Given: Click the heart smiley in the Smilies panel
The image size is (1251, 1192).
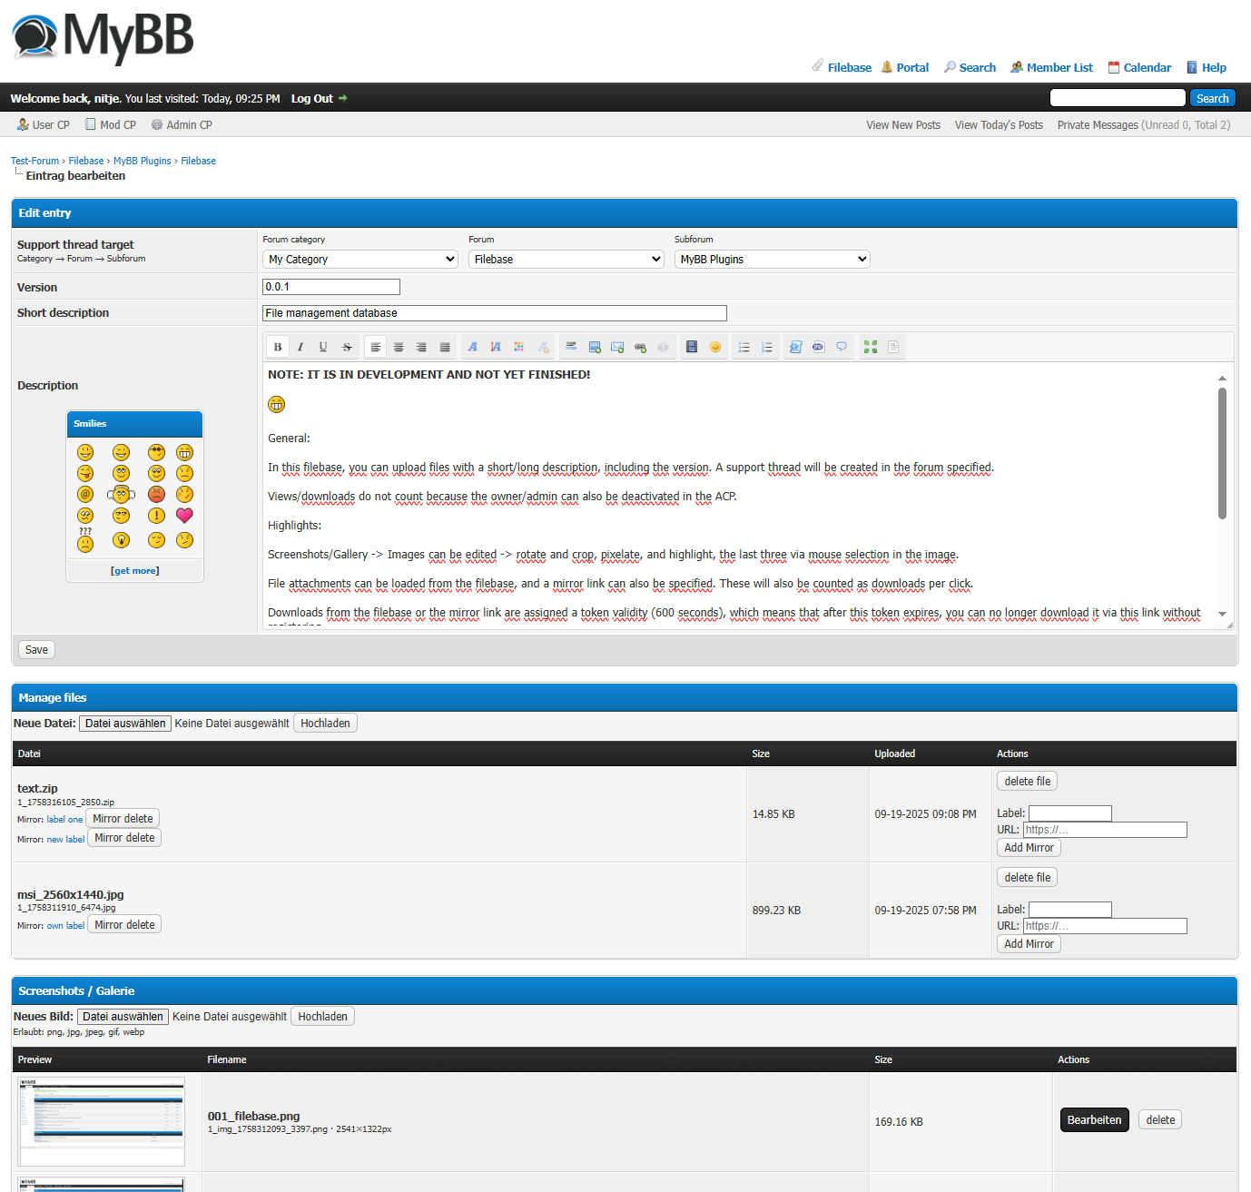Looking at the screenshot, I should click(x=184, y=516).
